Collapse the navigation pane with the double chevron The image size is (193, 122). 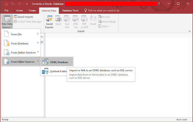pos(42,37)
